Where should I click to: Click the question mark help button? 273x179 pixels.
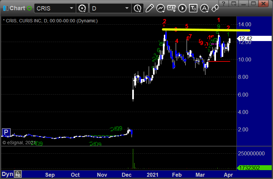tap(224, 4)
